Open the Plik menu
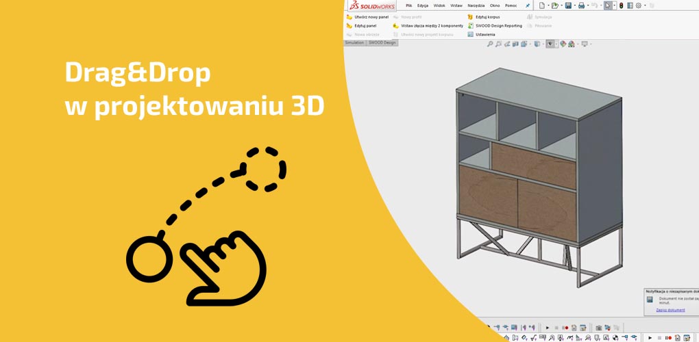Screen dimensions: 699x342 [409, 5]
